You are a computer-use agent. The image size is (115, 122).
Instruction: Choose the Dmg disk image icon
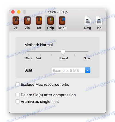click(87, 20)
